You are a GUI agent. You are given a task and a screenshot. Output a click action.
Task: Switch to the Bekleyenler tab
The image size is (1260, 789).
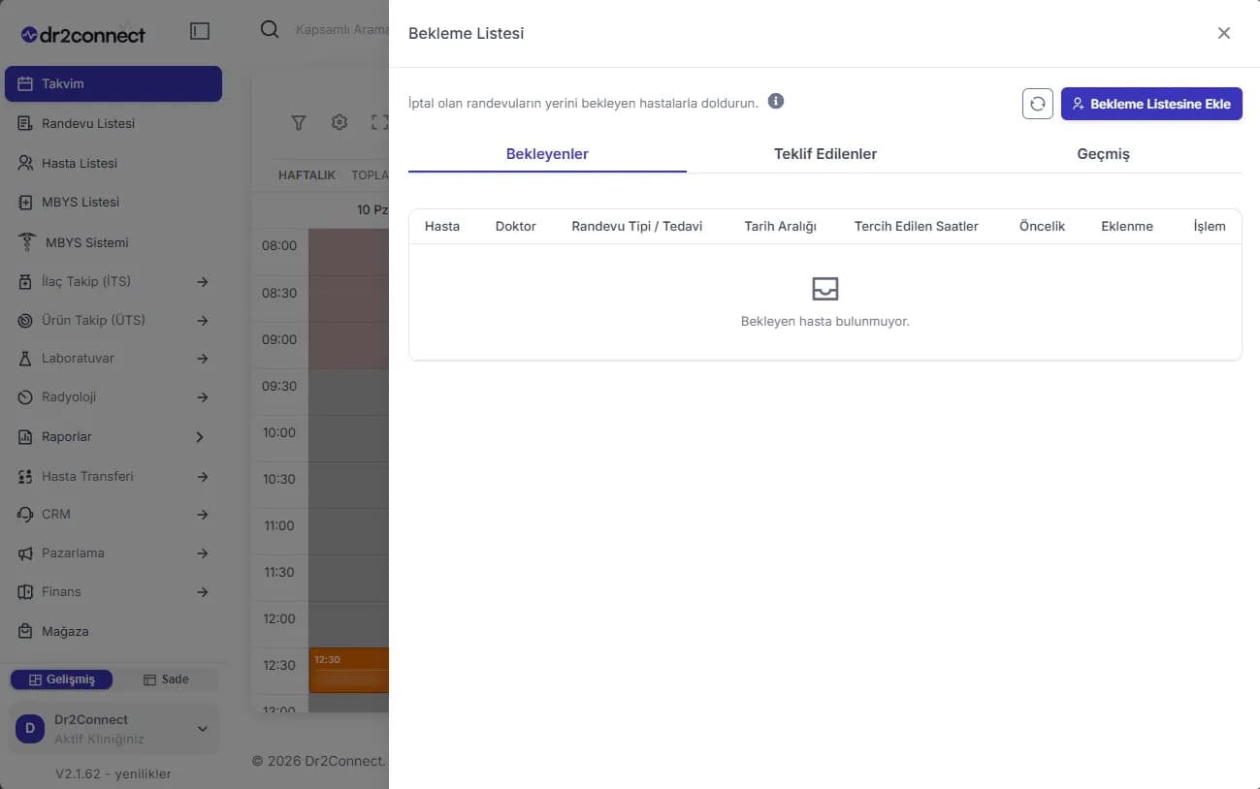547,154
